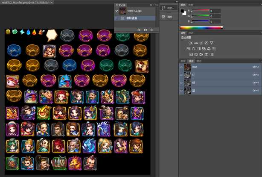Switch to the Adjustments tab
This screenshot has width=262, height=177.
tap(183, 33)
